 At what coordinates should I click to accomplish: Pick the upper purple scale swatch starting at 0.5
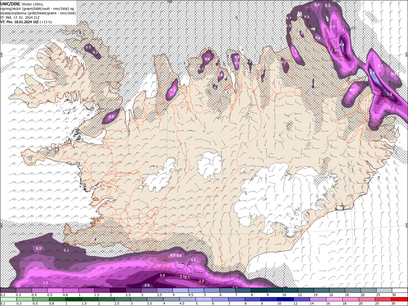(x=55, y=290)
